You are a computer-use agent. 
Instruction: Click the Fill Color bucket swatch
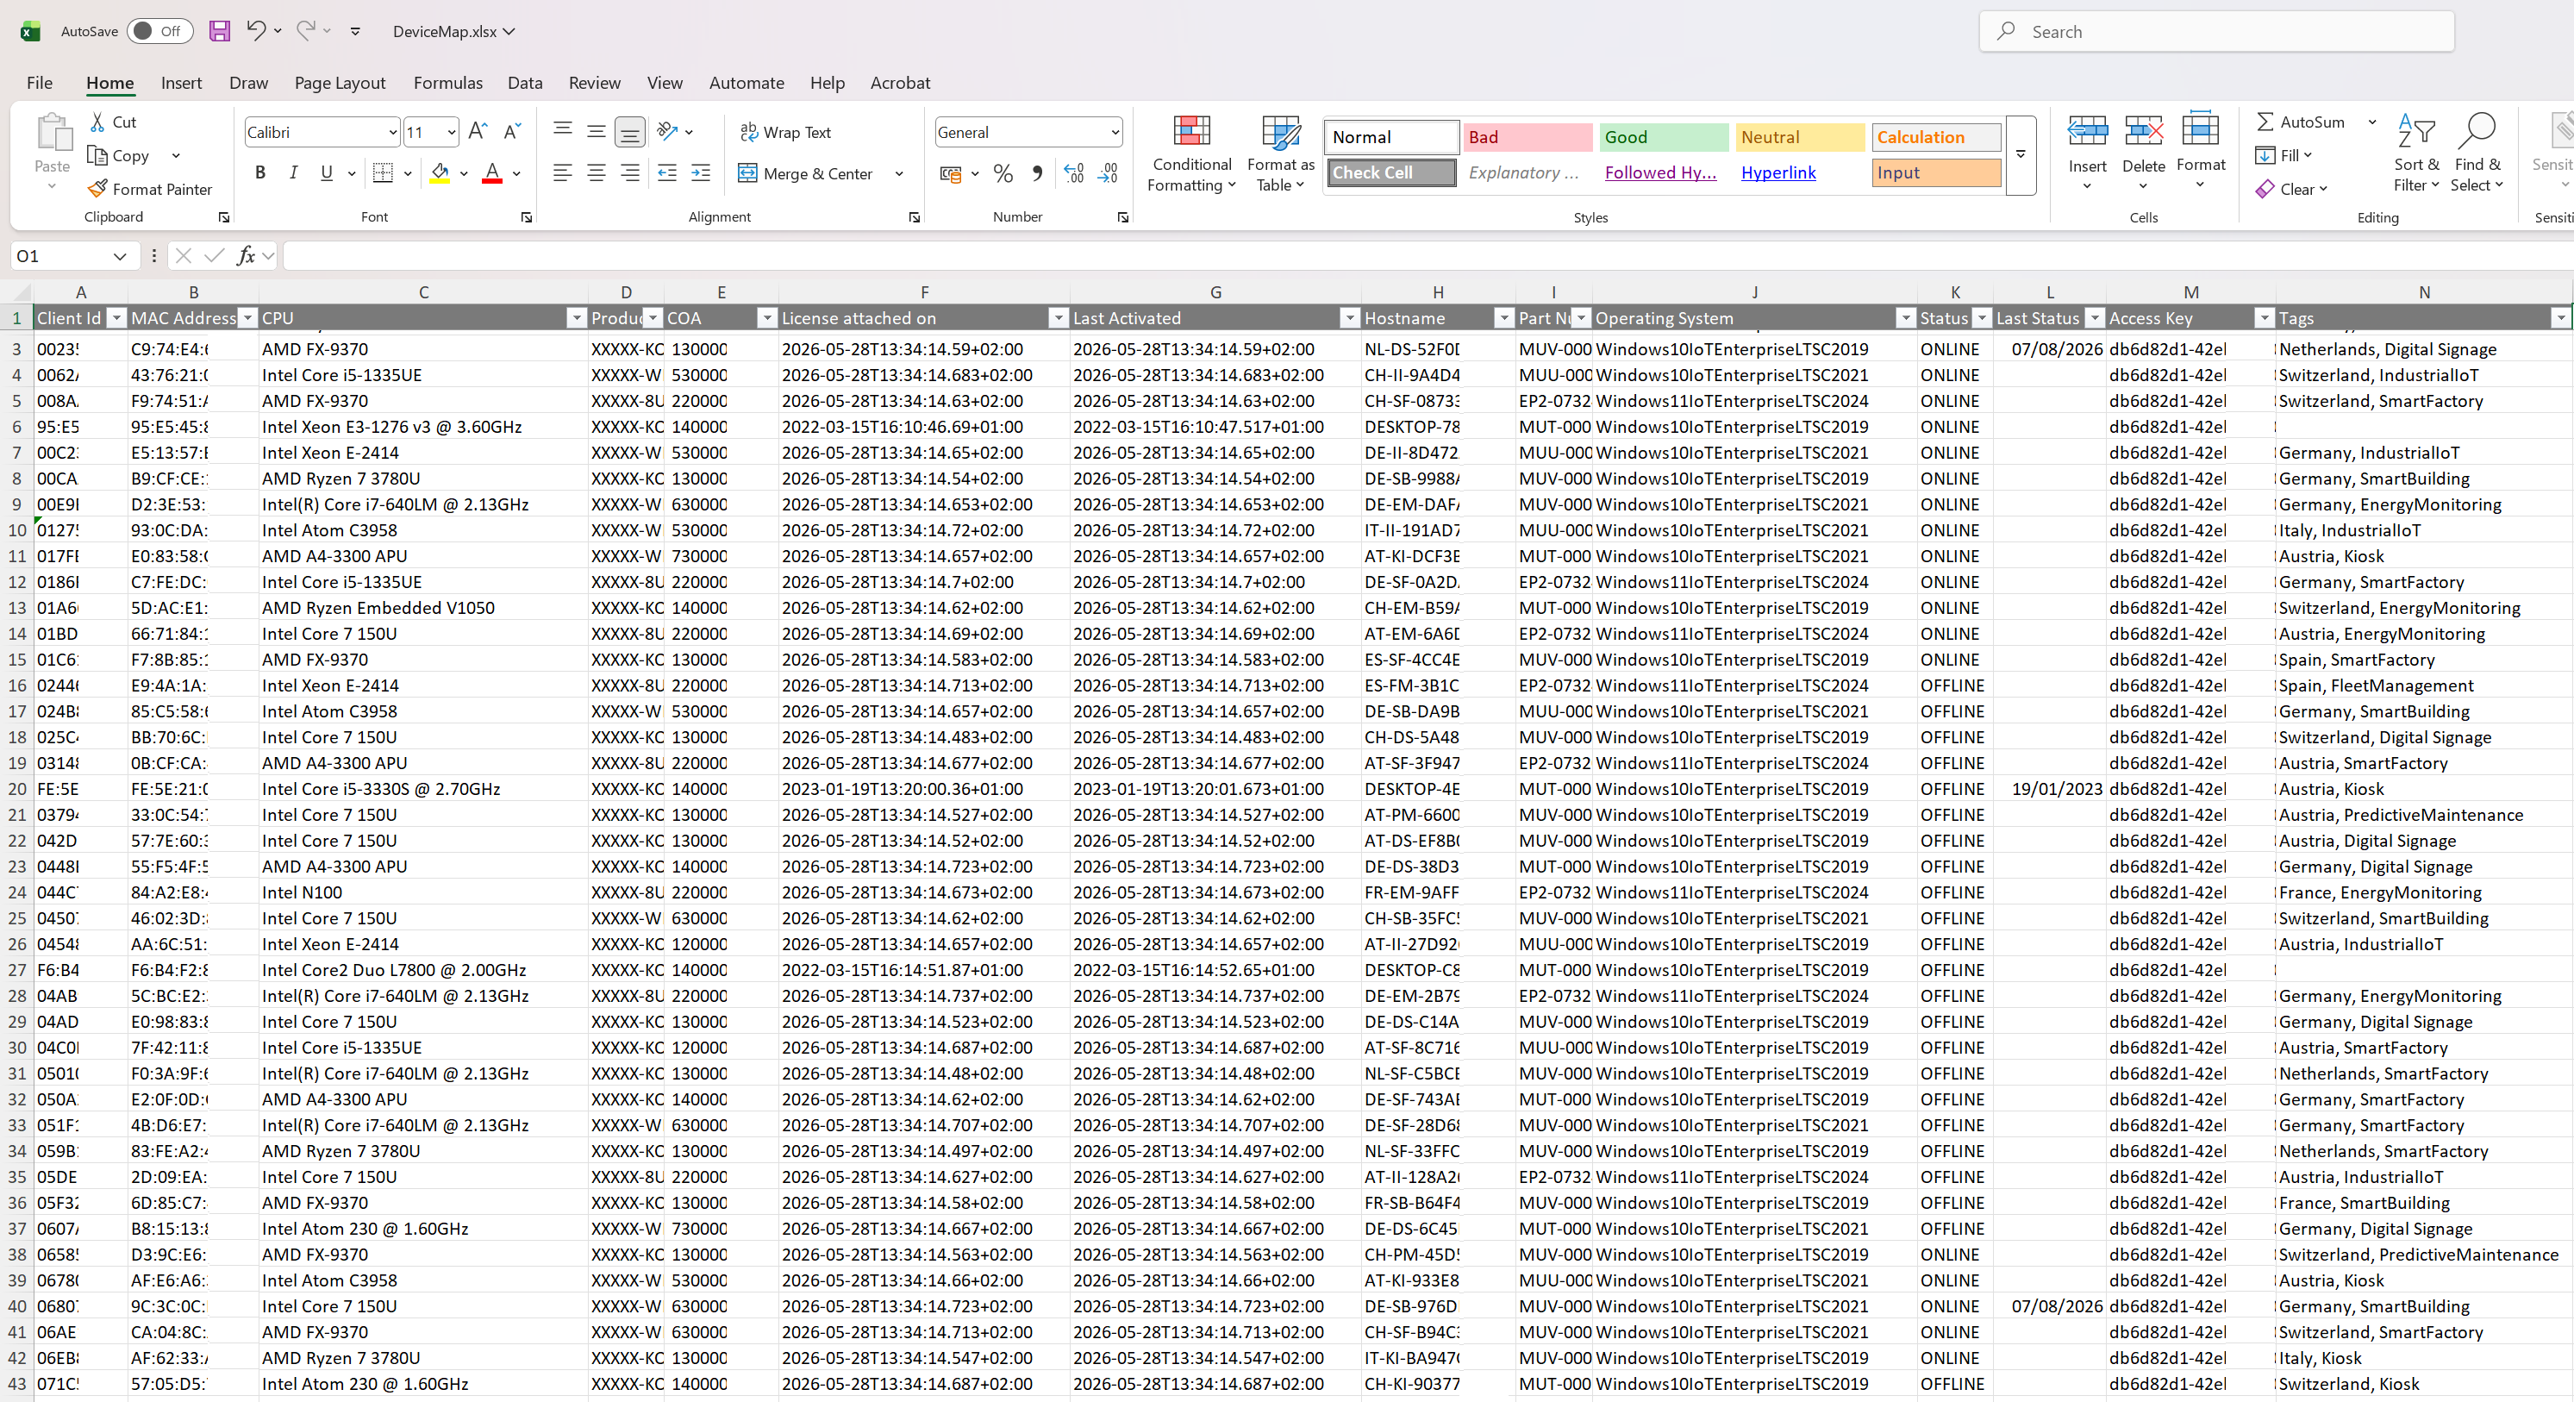click(440, 174)
